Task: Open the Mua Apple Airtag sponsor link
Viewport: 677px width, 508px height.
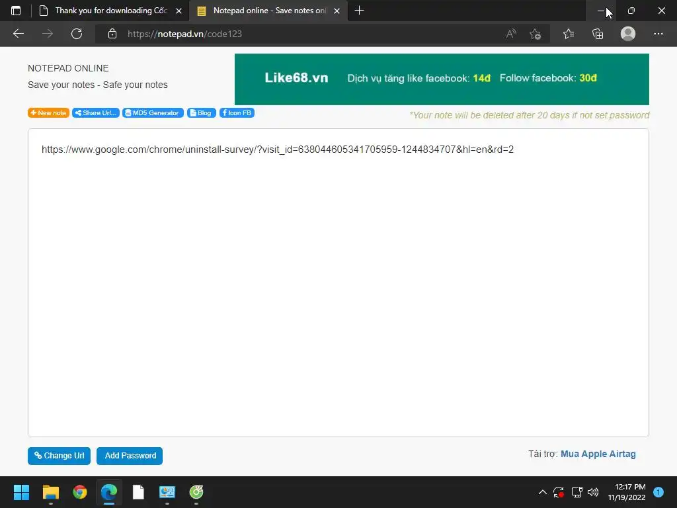Action: (x=598, y=454)
